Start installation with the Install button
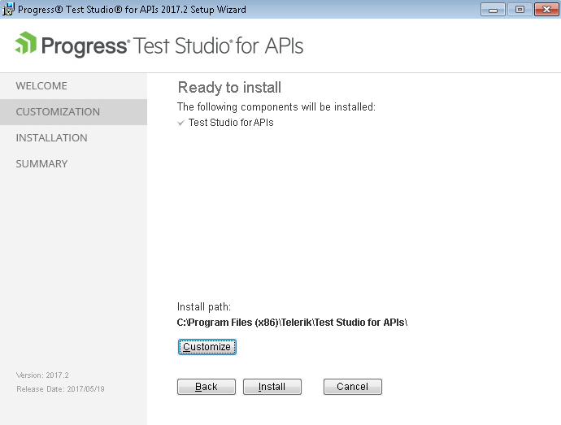This screenshot has width=561, height=425. click(x=272, y=387)
